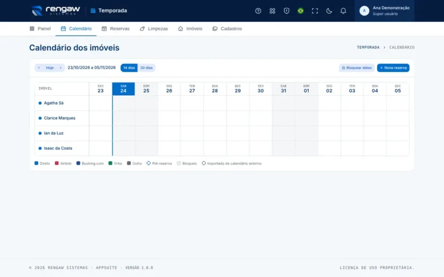The width and height of the screenshot is (444, 277).
Task: Go to Painel tab
Action: pyautogui.click(x=40, y=28)
